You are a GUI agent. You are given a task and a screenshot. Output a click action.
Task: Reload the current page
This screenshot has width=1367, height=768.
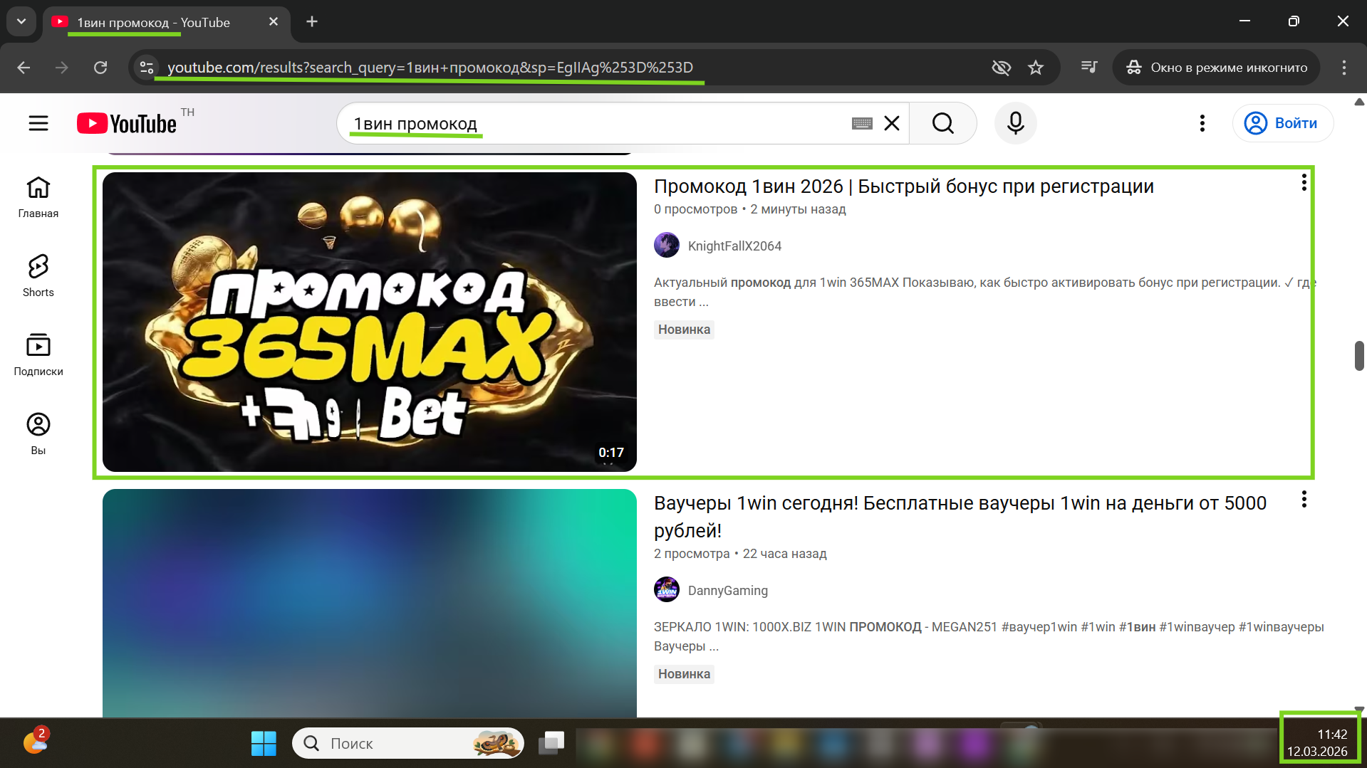(x=100, y=68)
